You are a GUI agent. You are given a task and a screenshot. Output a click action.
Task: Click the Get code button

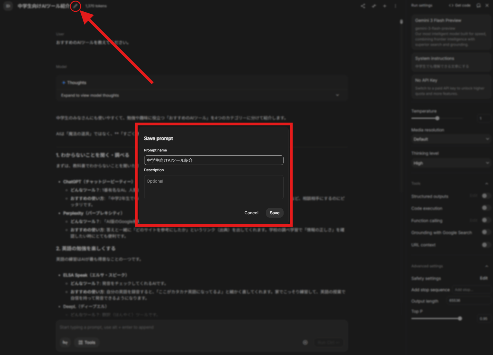click(x=460, y=5)
